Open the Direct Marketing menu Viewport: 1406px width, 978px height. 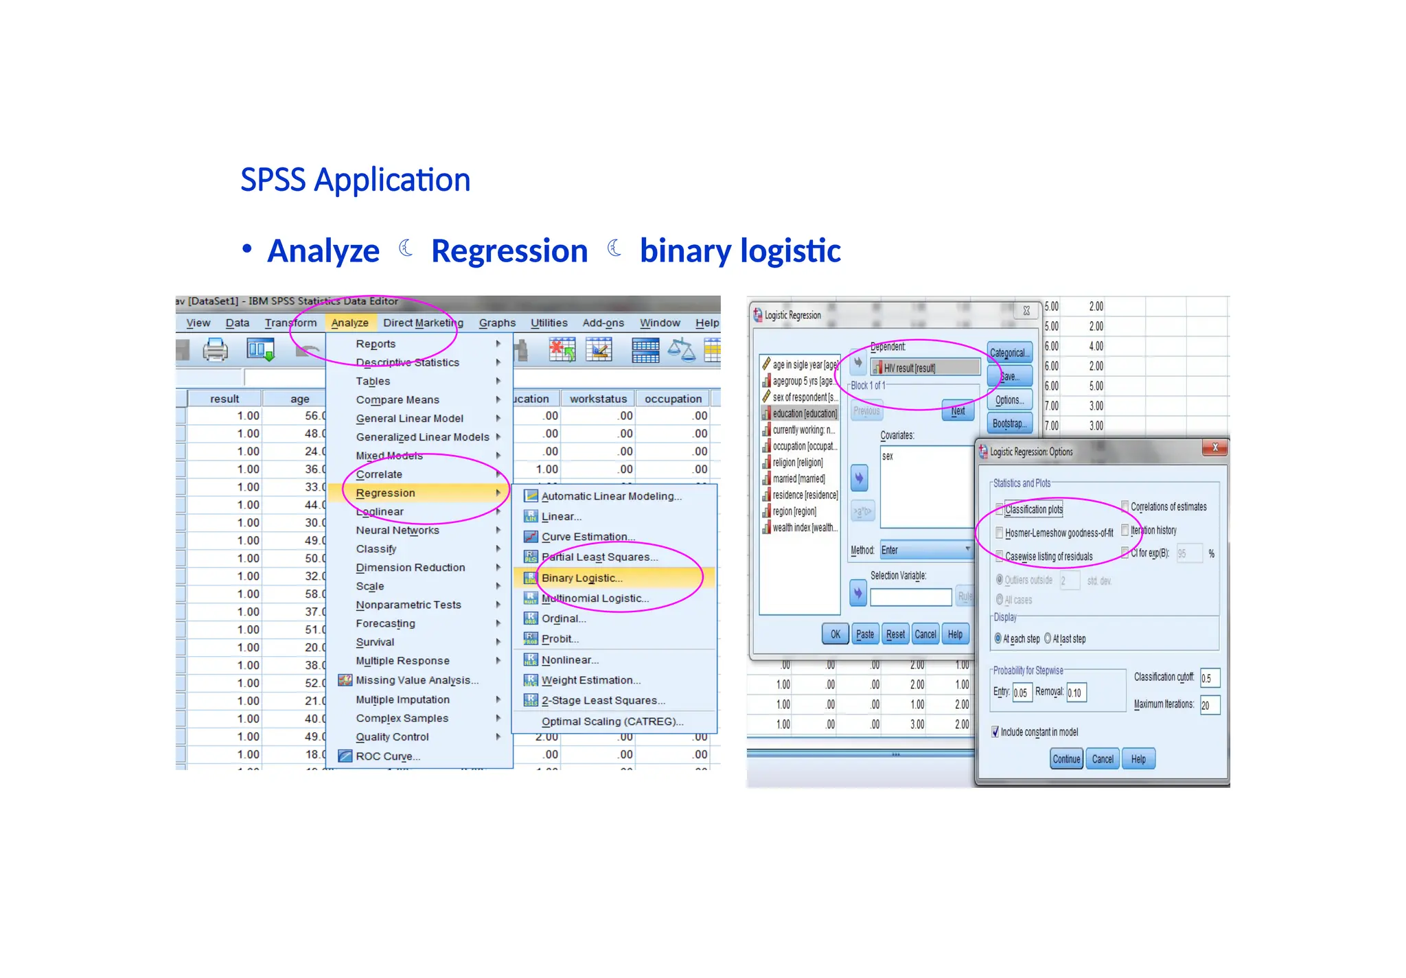(x=423, y=323)
